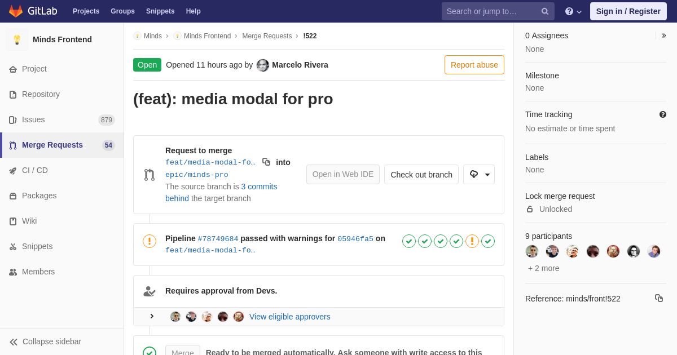Click the Check out branch button
This screenshot has height=355, width=677.
coord(421,175)
